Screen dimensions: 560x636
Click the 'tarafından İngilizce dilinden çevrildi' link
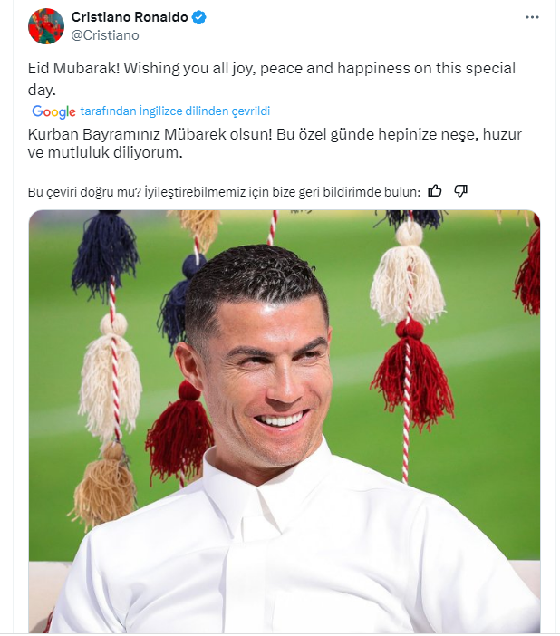pos(175,111)
